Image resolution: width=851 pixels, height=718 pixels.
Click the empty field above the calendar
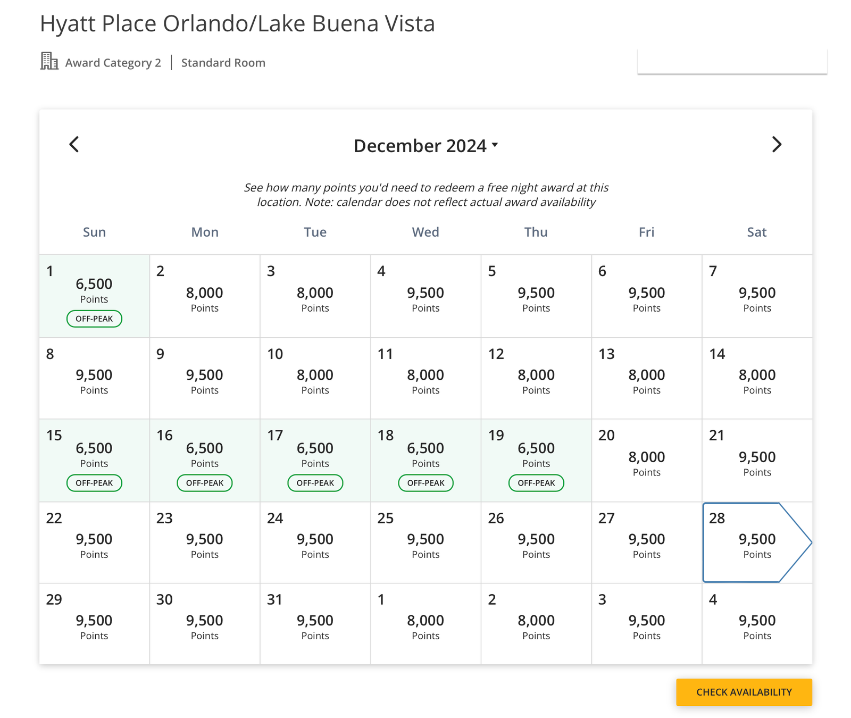click(732, 62)
